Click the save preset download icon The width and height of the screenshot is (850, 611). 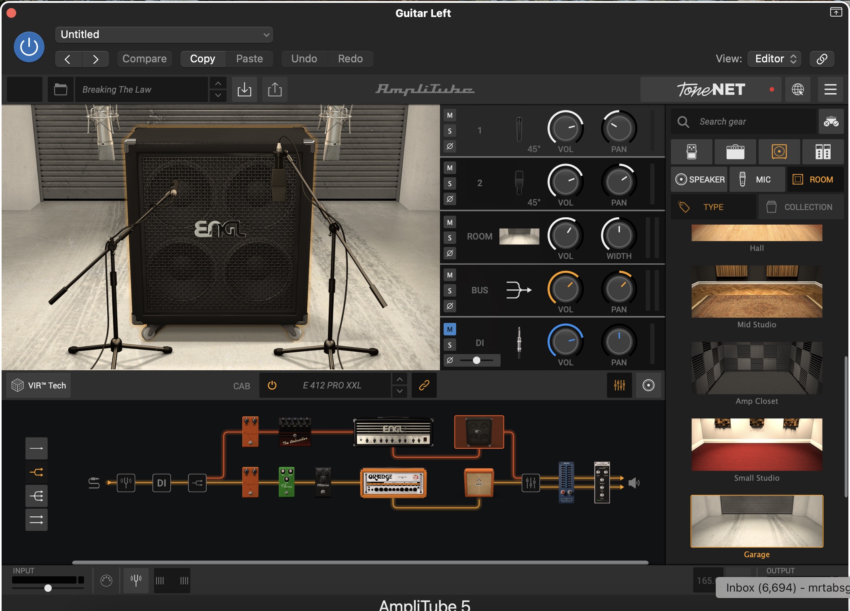(x=244, y=89)
